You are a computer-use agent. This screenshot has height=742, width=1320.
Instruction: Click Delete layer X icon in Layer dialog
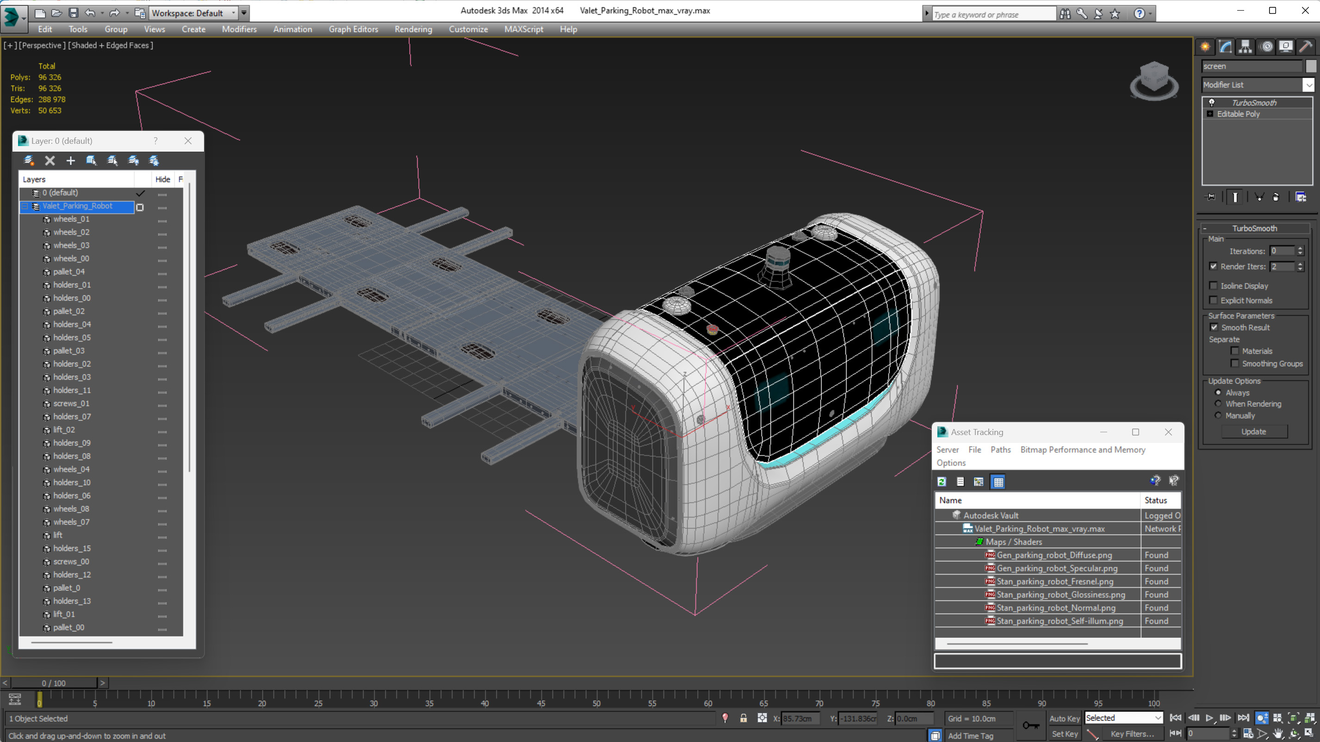(x=50, y=160)
